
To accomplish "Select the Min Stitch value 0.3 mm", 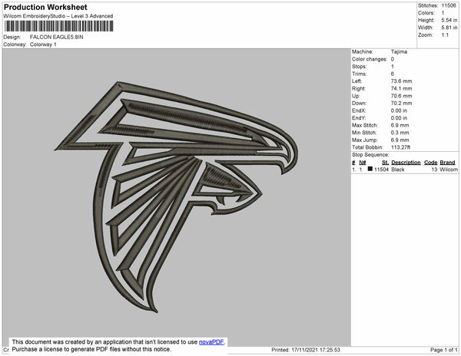I will coord(400,133).
